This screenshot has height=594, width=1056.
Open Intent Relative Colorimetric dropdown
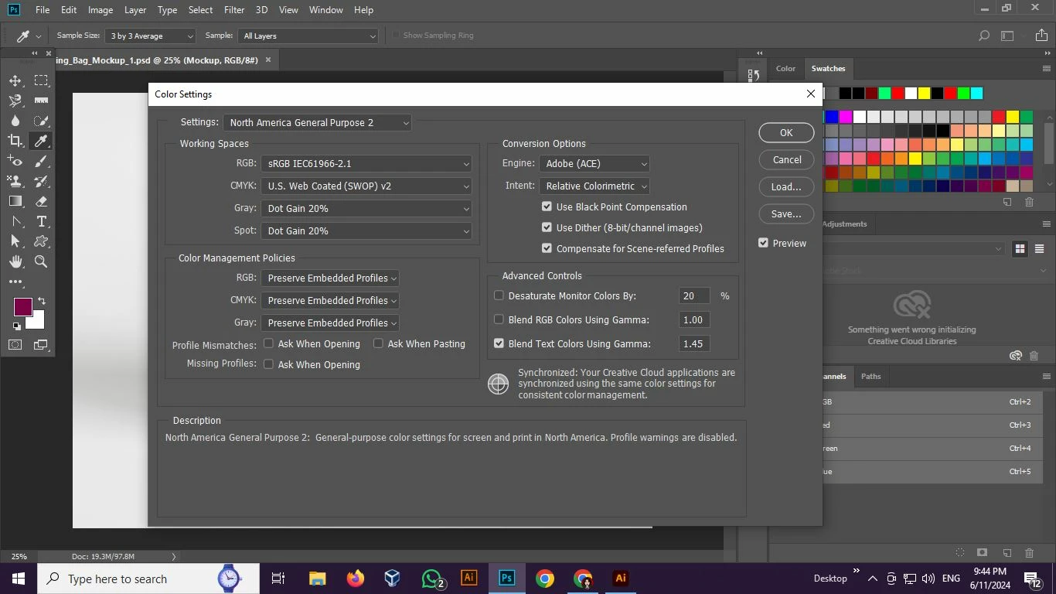click(594, 186)
